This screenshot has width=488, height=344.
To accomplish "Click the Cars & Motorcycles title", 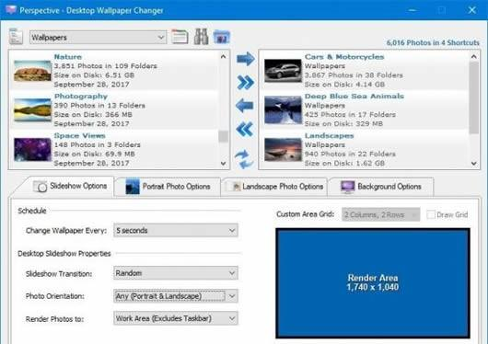I will tap(344, 57).
